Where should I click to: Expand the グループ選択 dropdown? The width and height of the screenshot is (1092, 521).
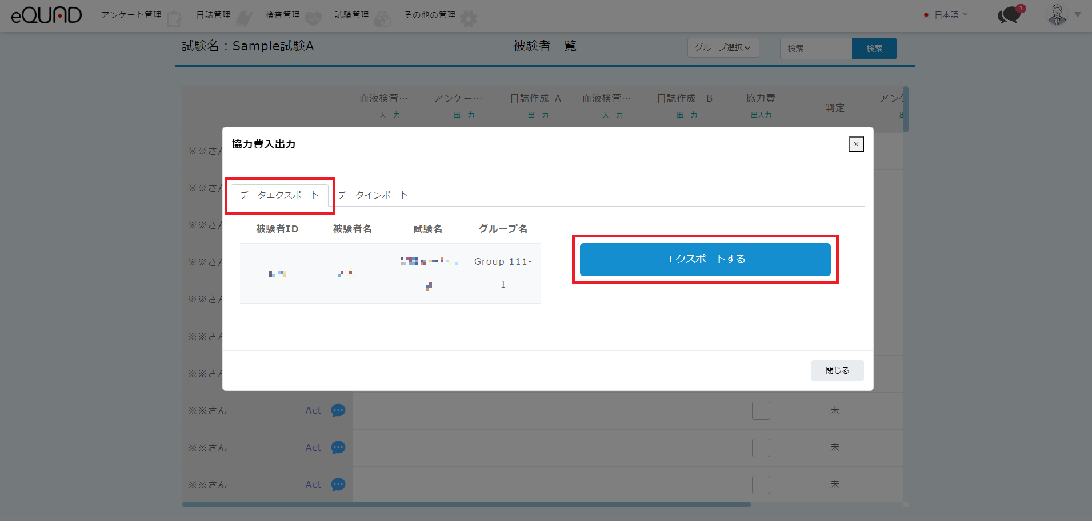tap(723, 48)
